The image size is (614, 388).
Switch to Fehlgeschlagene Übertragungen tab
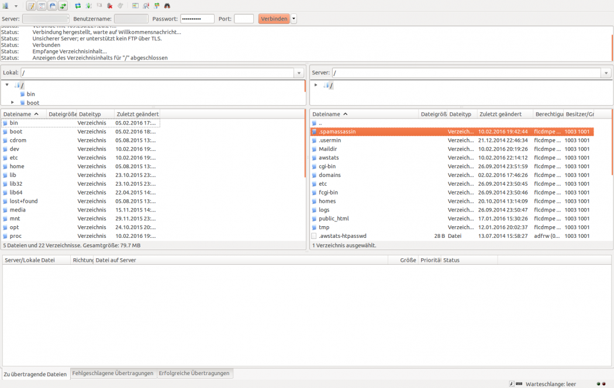[x=113, y=373]
